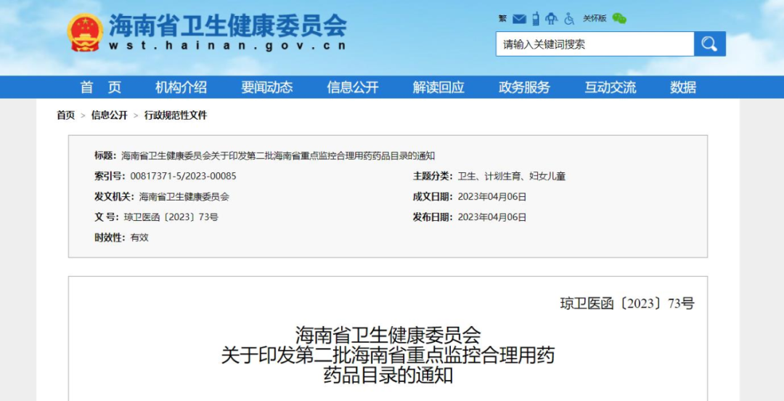Open the mobile phone version icon

(536, 18)
